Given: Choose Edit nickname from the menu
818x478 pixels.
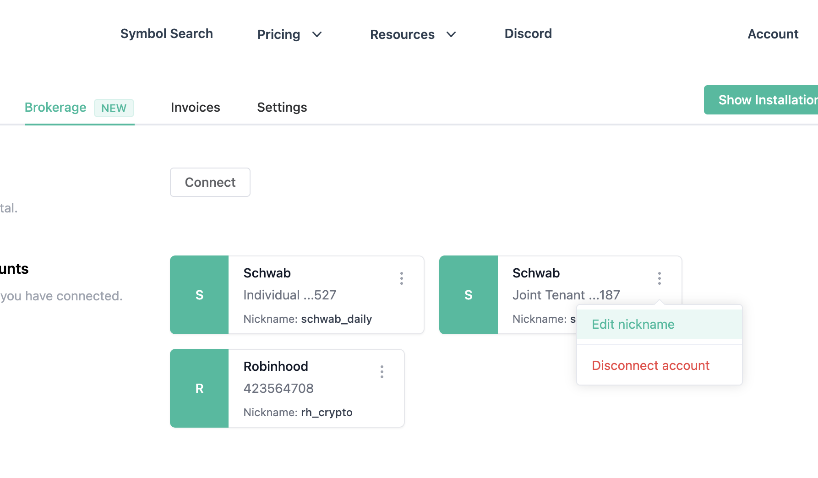Looking at the screenshot, I should coord(660,324).
